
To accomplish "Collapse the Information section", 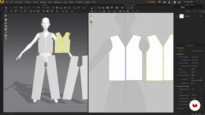I will [176, 48].
